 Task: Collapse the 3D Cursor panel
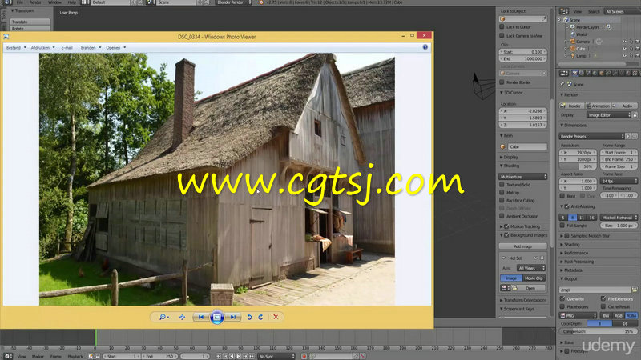[x=512, y=93]
